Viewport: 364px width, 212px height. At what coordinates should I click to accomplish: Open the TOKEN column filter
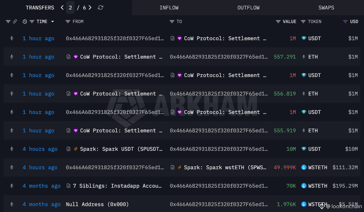pos(303,22)
